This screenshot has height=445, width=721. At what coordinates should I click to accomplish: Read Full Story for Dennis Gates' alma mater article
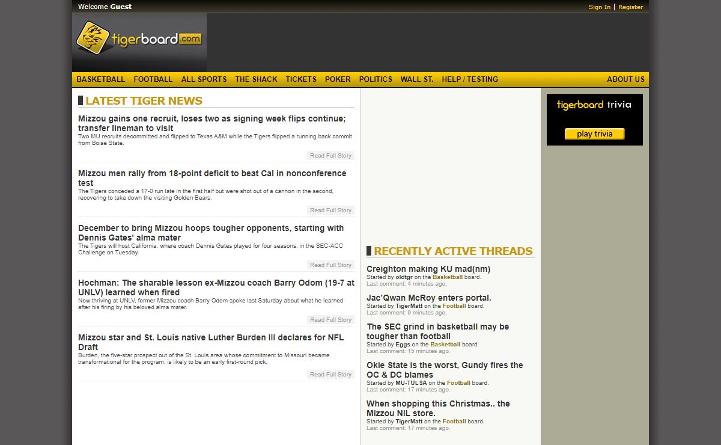coord(330,265)
